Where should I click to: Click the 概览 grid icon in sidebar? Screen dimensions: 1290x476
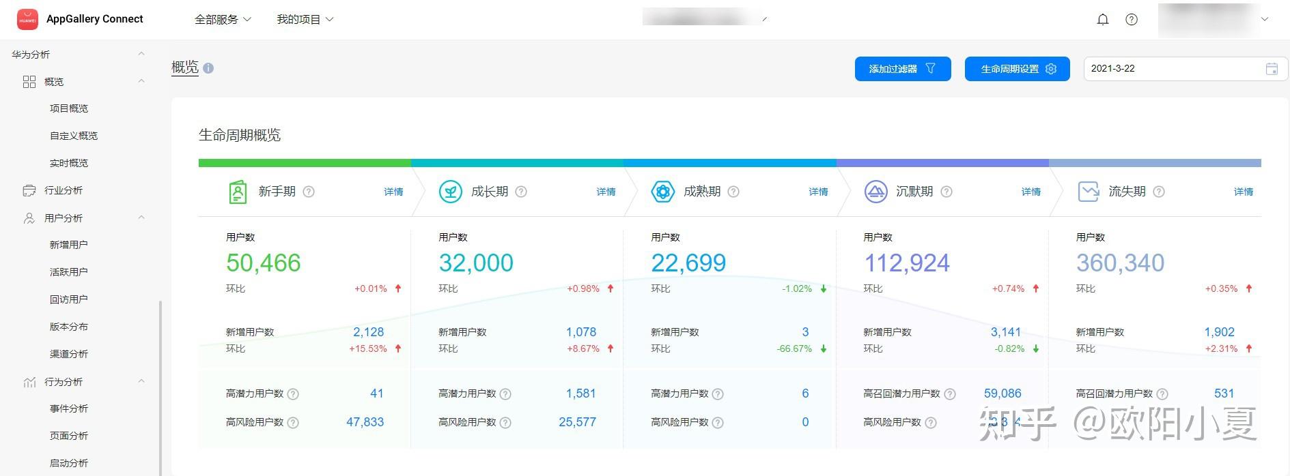(29, 82)
